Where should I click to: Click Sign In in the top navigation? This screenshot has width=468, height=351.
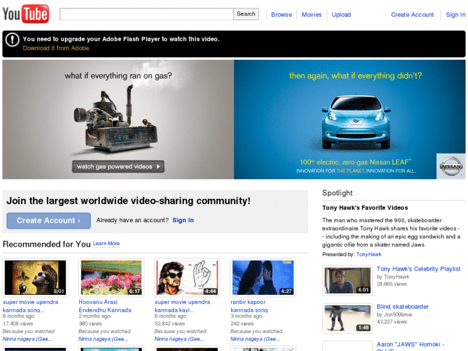tap(456, 15)
